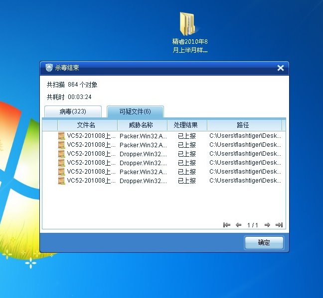Sort by the 威胁名称 column header
323x298 pixels.
142,125
